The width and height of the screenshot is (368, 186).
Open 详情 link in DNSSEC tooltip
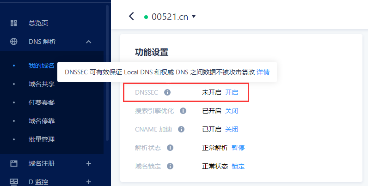(x=263, y=72)
